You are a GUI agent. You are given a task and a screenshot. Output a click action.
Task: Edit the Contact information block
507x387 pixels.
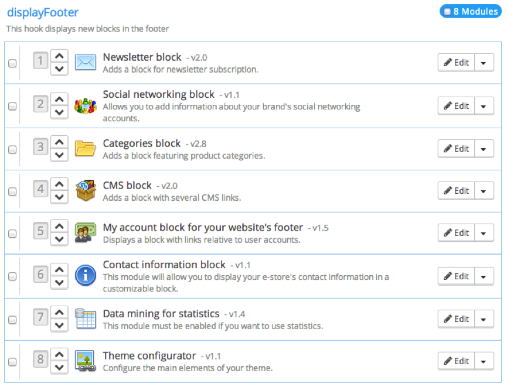tap(456, 276)
